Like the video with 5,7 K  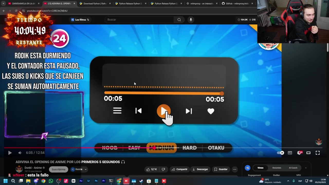coord(151,169)
